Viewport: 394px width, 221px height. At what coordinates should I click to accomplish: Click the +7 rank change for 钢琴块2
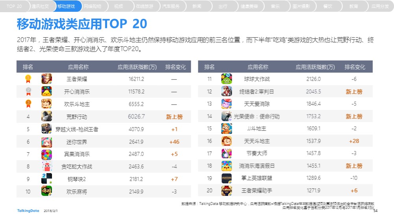[x=174, y=179]
